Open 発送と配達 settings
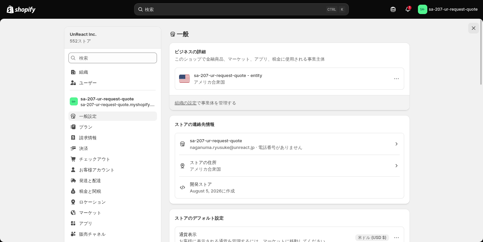 [x=113, y=180]
